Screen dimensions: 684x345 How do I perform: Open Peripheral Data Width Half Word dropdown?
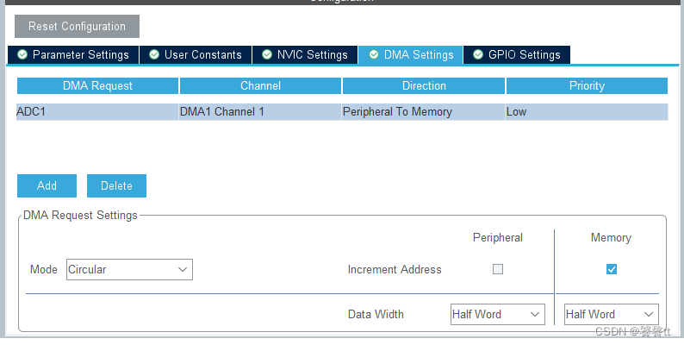(498, 315)
